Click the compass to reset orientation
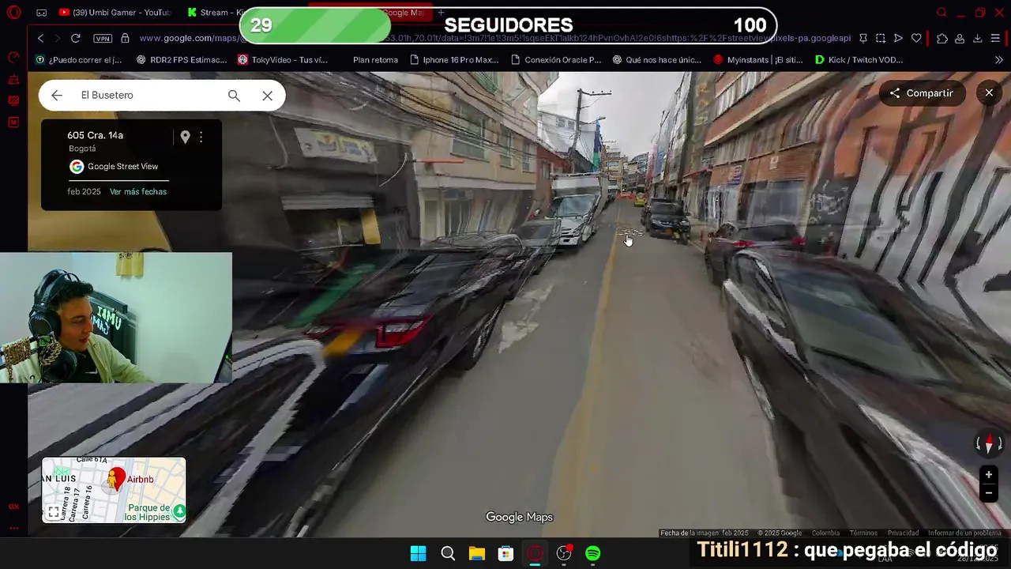The image size is (1011, 569). click(x=988, y=444)
